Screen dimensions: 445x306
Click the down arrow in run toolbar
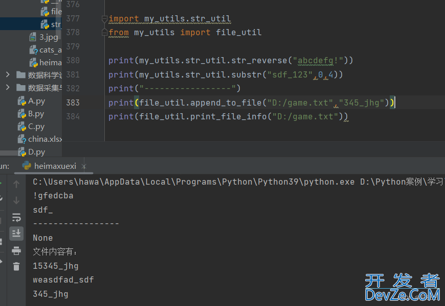point(16,200)
